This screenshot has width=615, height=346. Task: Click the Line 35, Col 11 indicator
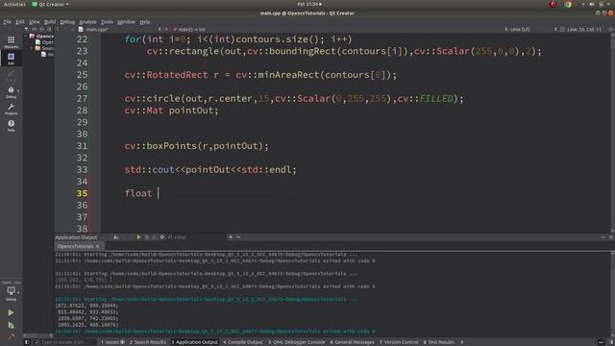tap(584, 29)
